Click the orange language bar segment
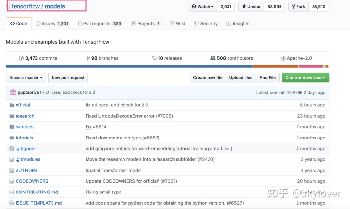This screenshot has width=350, height=209. pos(276,66)
